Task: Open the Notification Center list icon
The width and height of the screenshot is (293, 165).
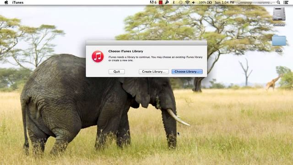Action: click(x=286, y=2)
